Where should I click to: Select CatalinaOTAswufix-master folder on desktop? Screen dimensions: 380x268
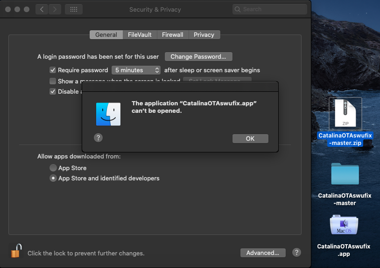coord(345,174)
